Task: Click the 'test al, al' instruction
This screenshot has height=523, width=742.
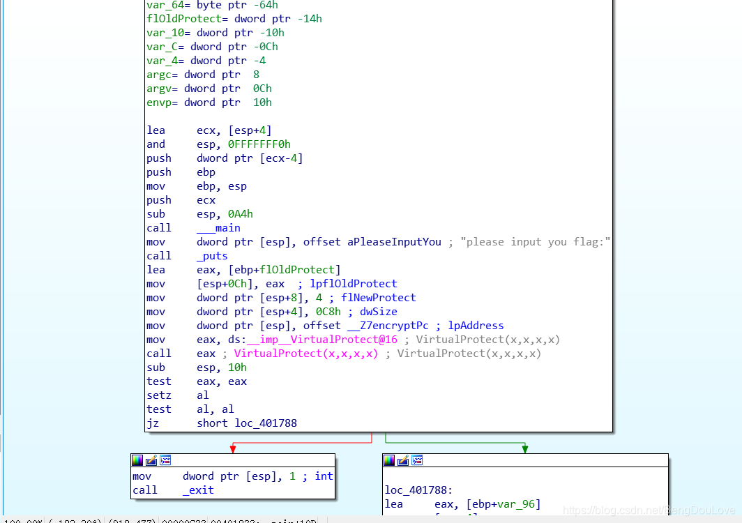Action: coord(190,409)
